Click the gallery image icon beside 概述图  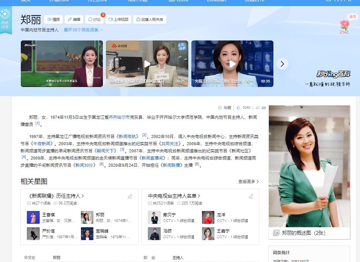point(276,233)
